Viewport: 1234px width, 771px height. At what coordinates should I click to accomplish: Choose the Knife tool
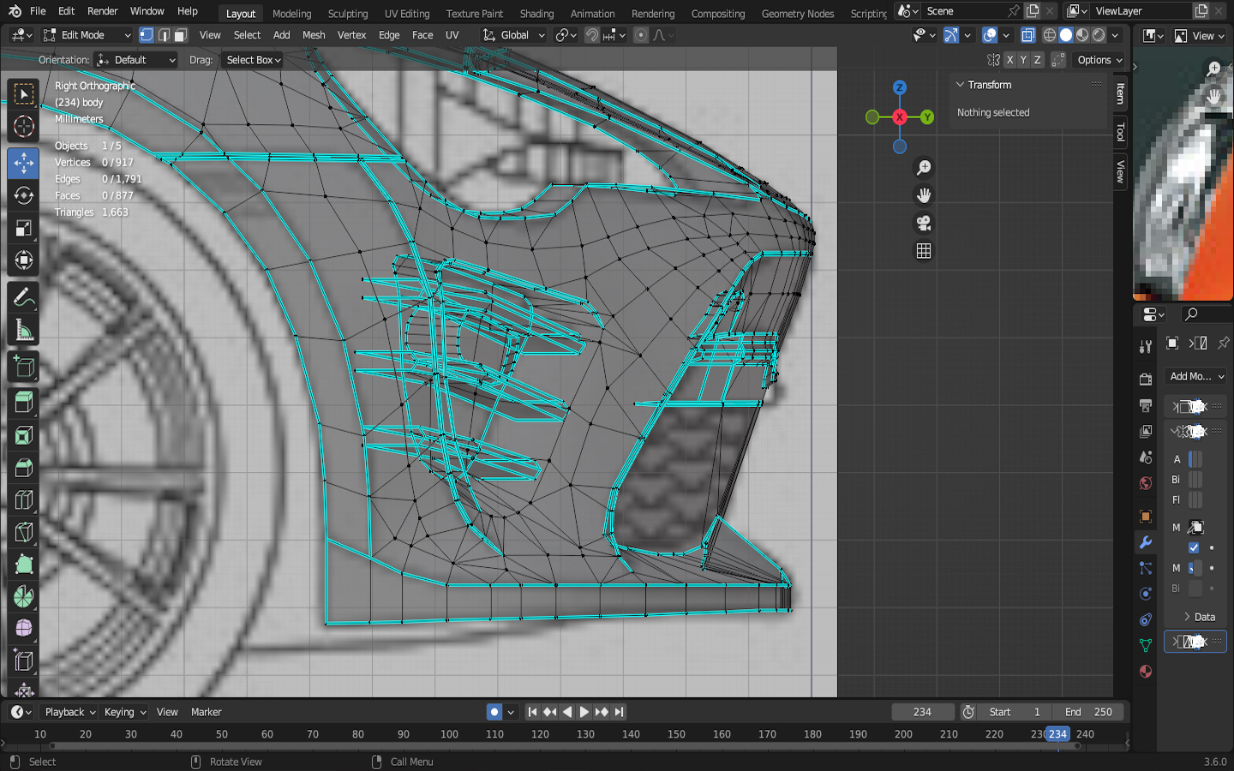coord(24,534)
